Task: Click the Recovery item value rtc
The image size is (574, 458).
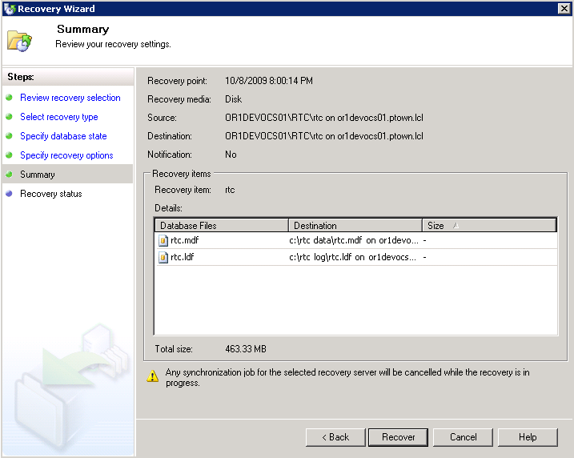Action: point(230,190)
